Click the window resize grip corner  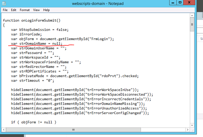point(192,130)
